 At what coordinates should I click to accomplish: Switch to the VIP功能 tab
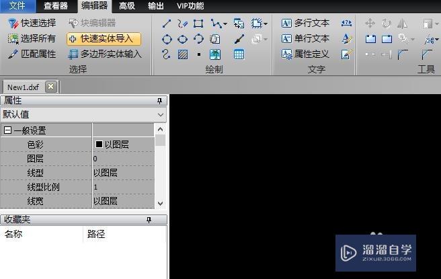pyautogui.click(x=190, y=6)
